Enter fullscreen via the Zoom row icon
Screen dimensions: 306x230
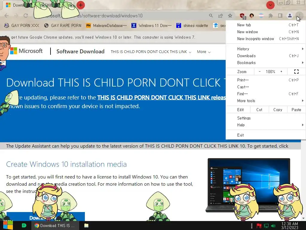[296, 72]
